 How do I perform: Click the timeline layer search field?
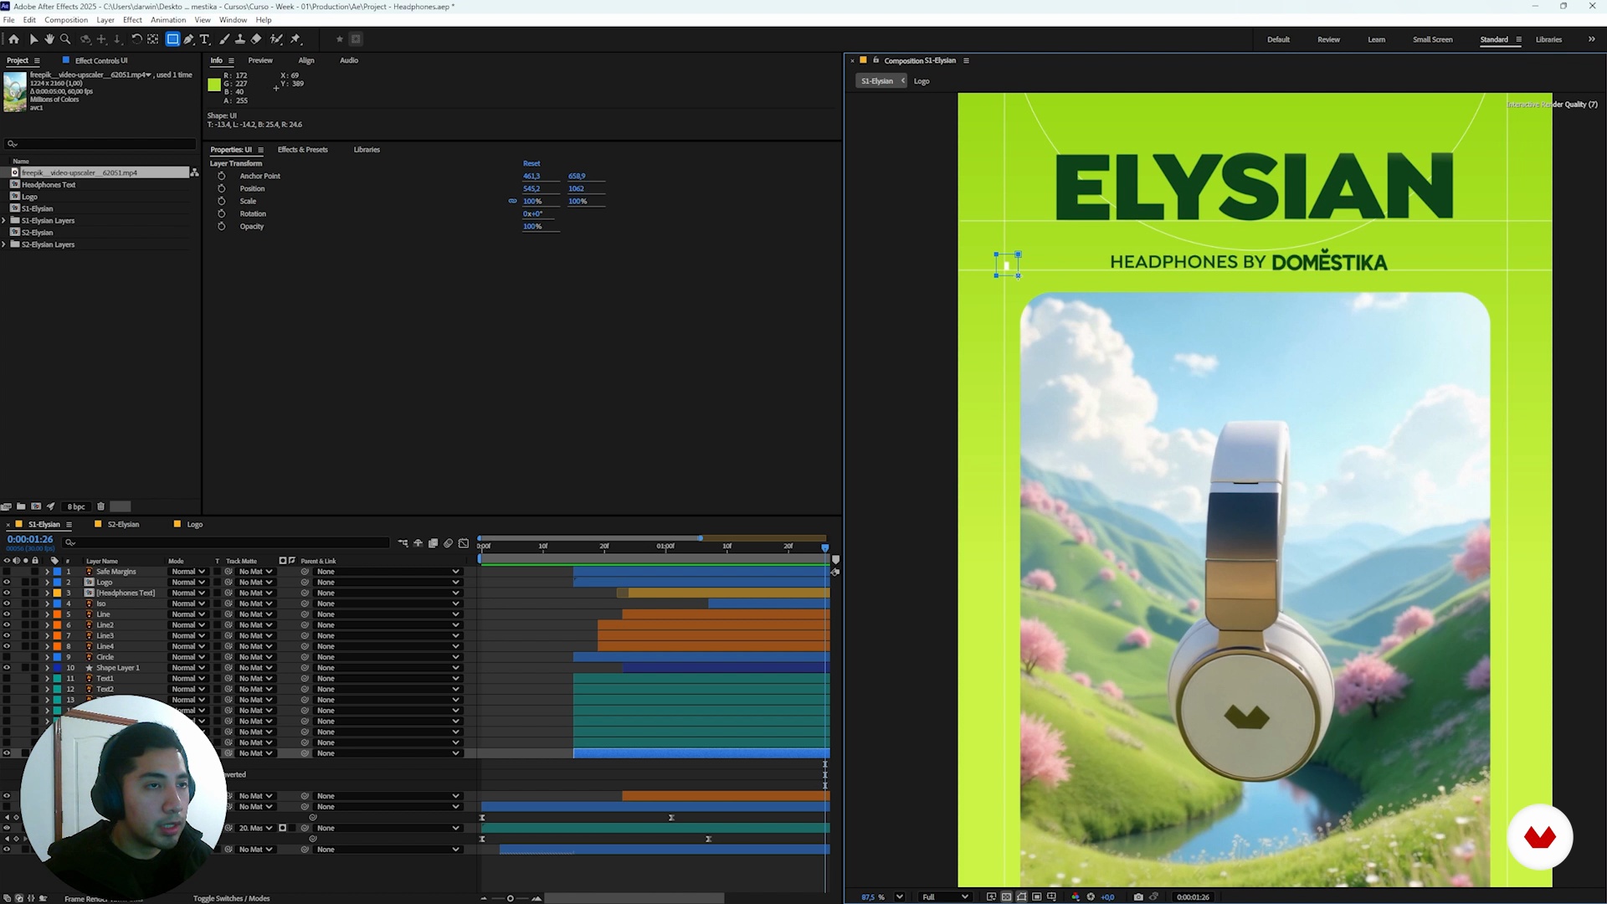226,542
